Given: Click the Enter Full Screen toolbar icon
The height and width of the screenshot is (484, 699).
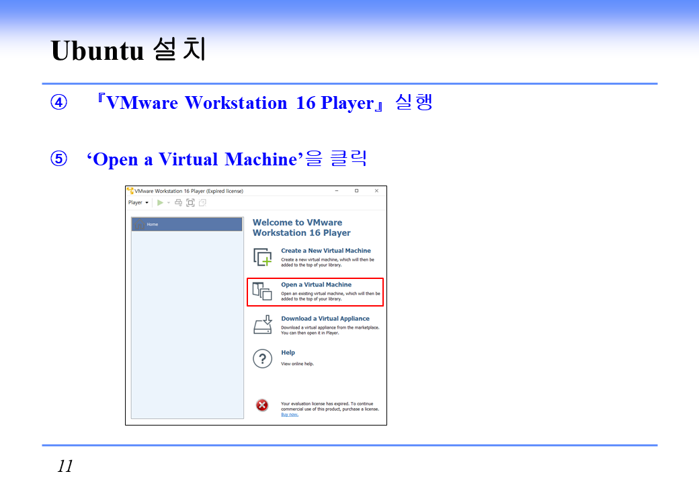Looking at the screenshot, I should [190, 202].
